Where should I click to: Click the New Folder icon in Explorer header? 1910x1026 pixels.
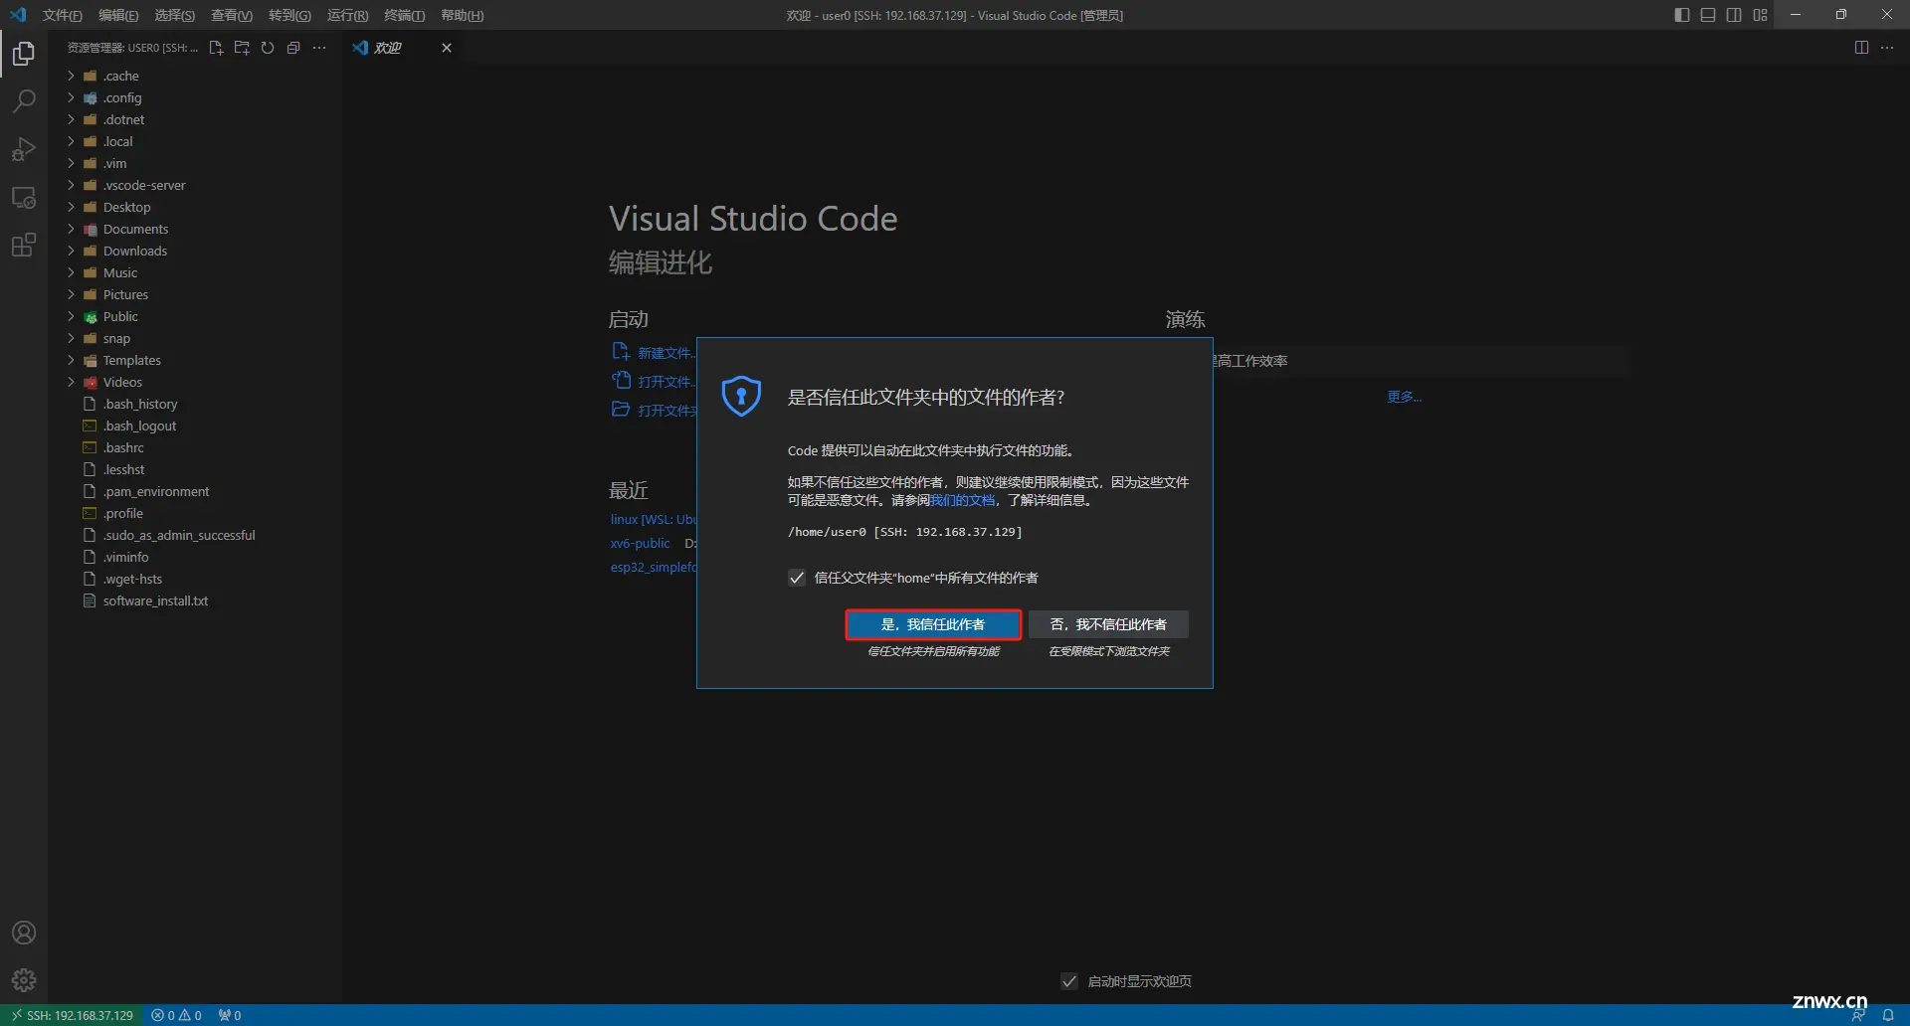(x=242, y=48)
